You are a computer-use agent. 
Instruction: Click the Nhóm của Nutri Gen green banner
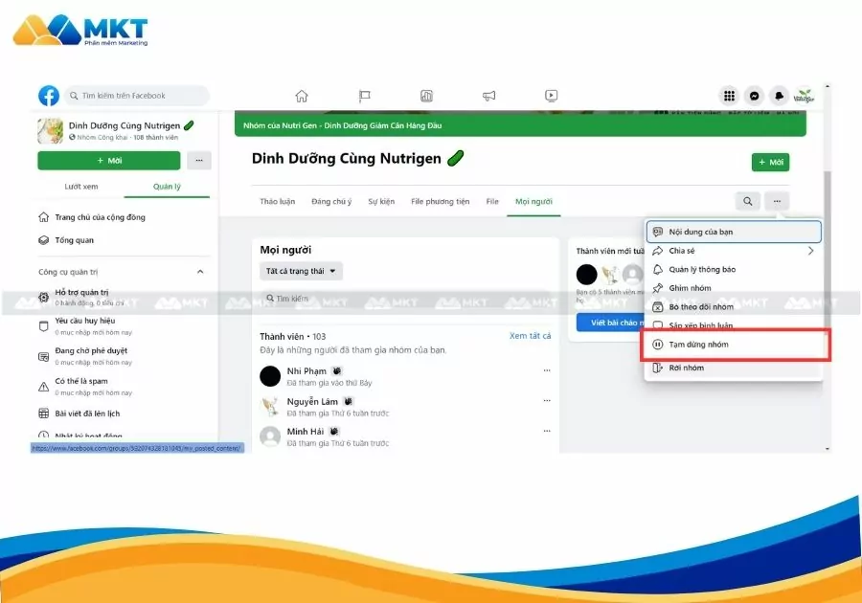[x=520, y=125]
